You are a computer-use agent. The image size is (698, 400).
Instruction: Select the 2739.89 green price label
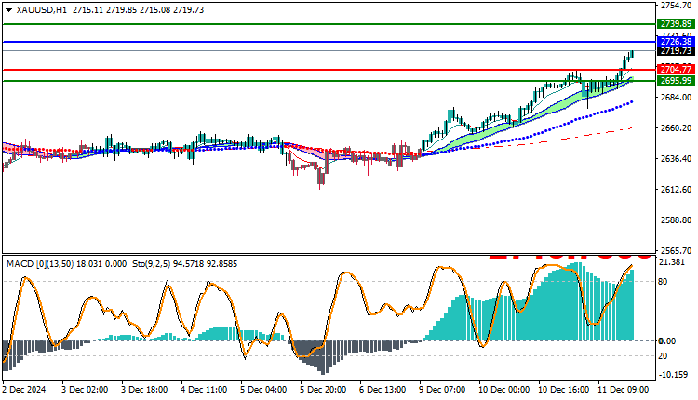(x=676, y=24)
